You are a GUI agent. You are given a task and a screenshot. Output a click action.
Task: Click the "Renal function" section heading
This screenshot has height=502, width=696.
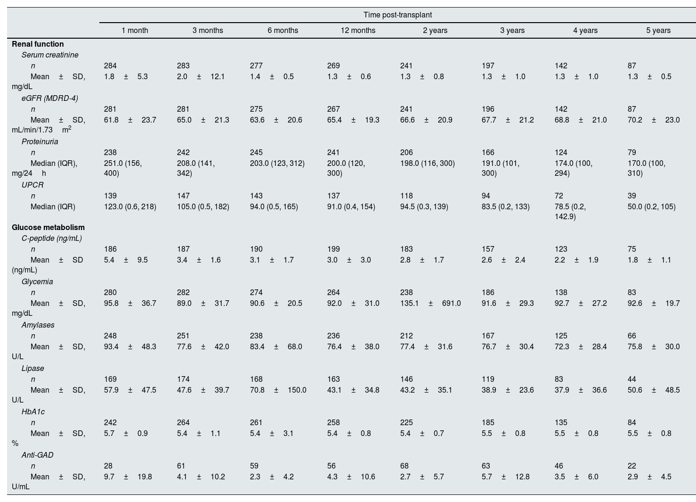pos(38,44)
